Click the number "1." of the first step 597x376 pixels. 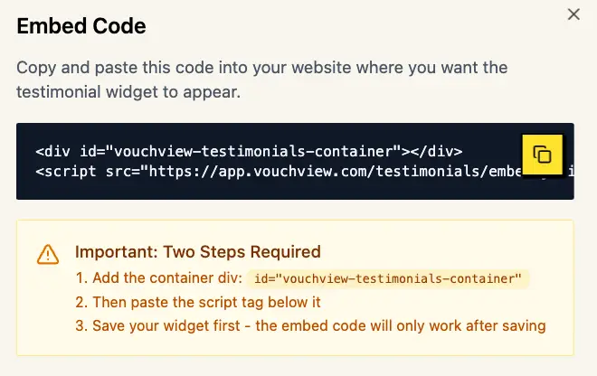(81, 278)
